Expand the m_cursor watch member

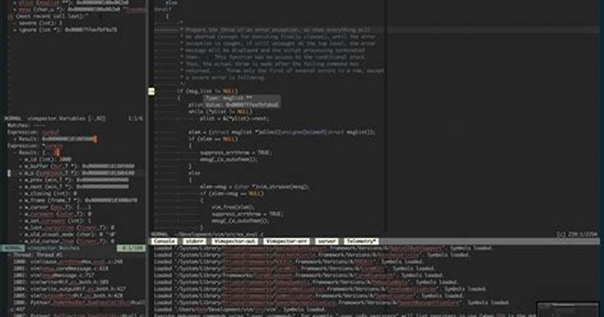click(21, 207)
